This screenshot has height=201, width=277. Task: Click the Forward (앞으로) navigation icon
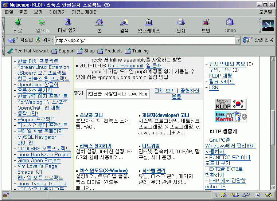tap(42, 22)
